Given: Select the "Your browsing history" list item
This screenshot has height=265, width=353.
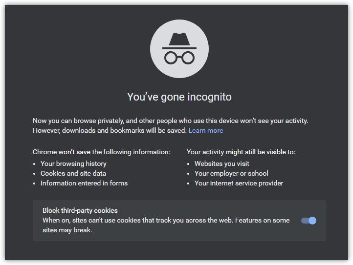Looking at the screenshot, I should click(73, 163).
